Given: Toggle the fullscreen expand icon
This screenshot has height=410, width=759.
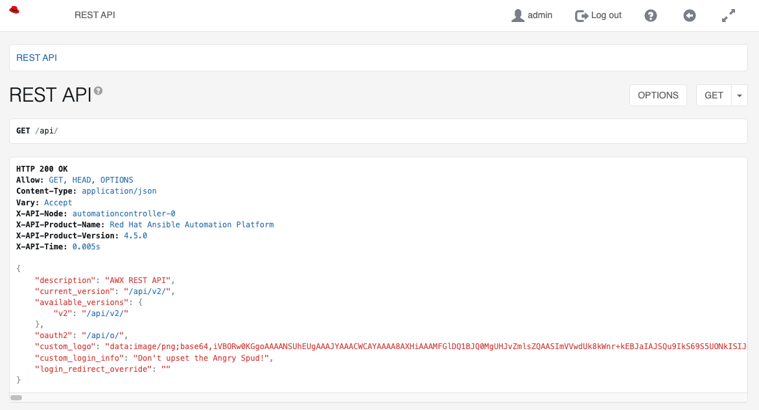Looking at the screenshot, I should coord(729,16).
